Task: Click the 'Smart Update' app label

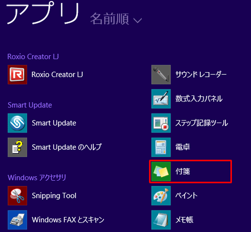Action: [54, 123]
